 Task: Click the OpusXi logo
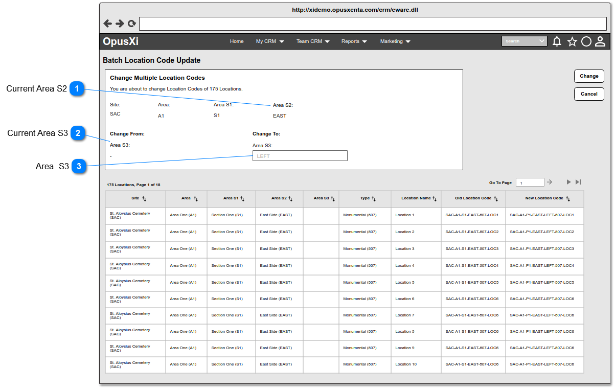(121, 41)
